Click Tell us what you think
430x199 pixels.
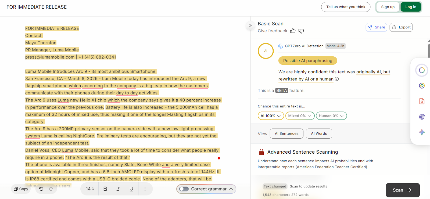pyautogui.click(x=346, y=7)
